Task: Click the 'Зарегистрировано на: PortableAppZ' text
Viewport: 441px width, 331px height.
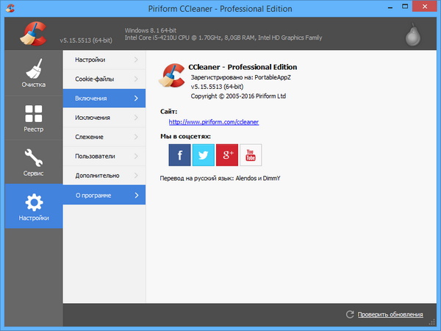Action: click(241, 77)
